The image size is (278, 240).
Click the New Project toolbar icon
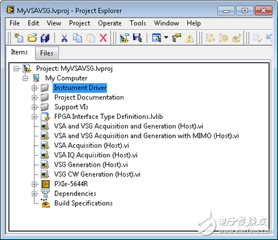point(19,38)
